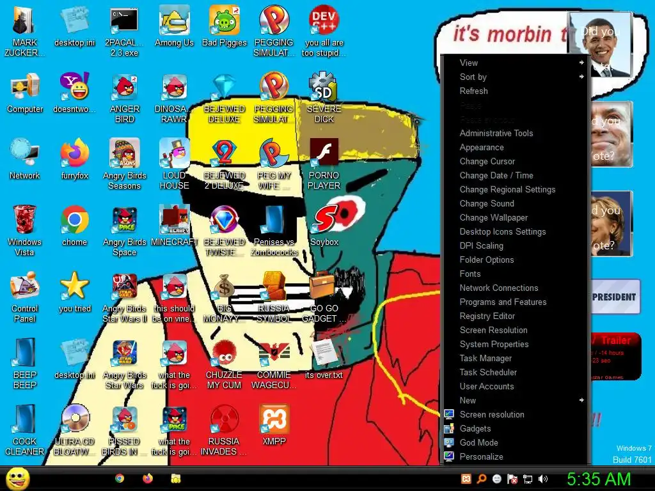The height and width of the screenshot is (491, 655).
Task: Open Chrome from the taskbar
Action: [120, 478]
